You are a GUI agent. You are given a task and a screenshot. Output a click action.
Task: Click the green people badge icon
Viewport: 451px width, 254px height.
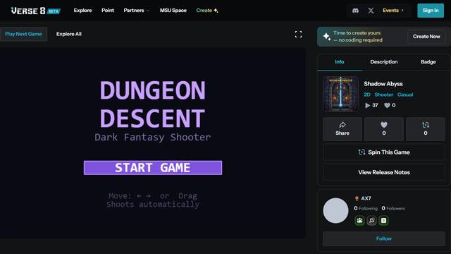[x=359, y=221]
